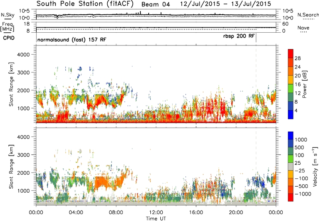Viewport: 319px width, 221px height.
Task: Click the 'normalsound (fast) 157 RF' text
Action: point(72,39)
